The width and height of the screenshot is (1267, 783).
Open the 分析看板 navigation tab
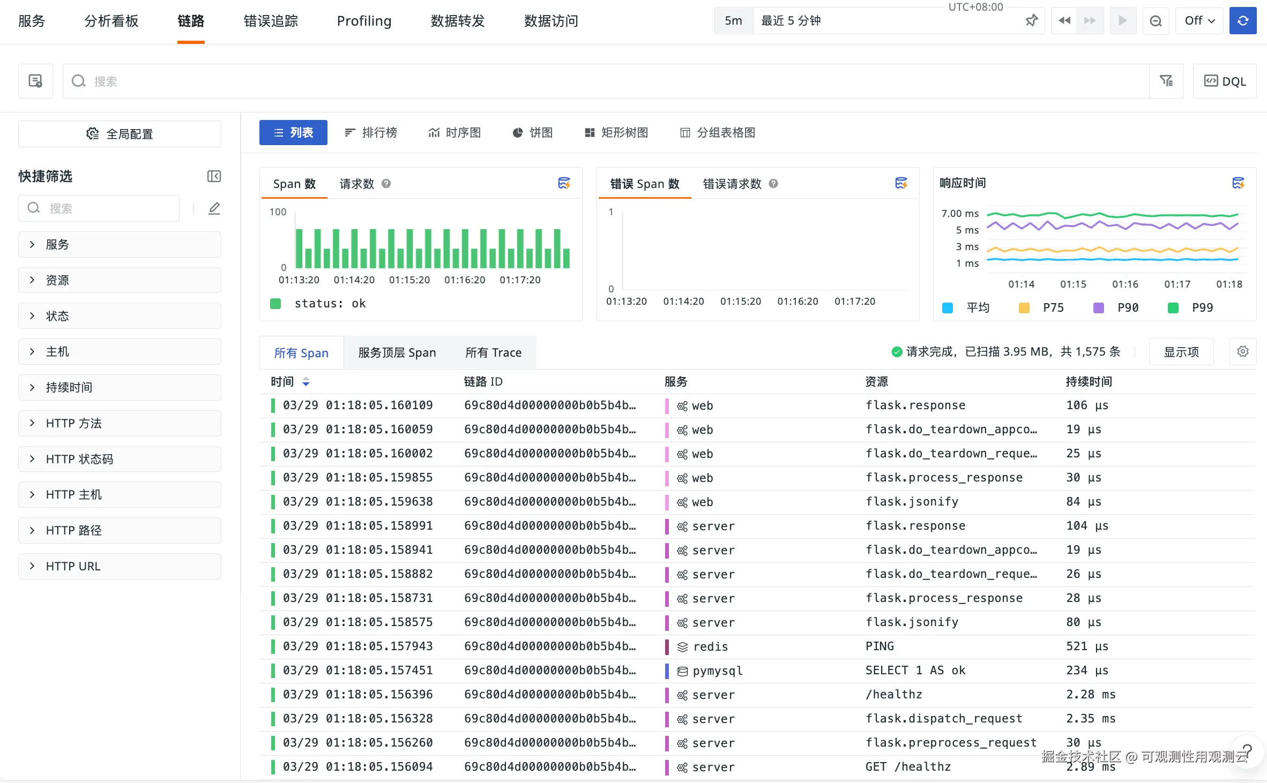pos(111,21)
